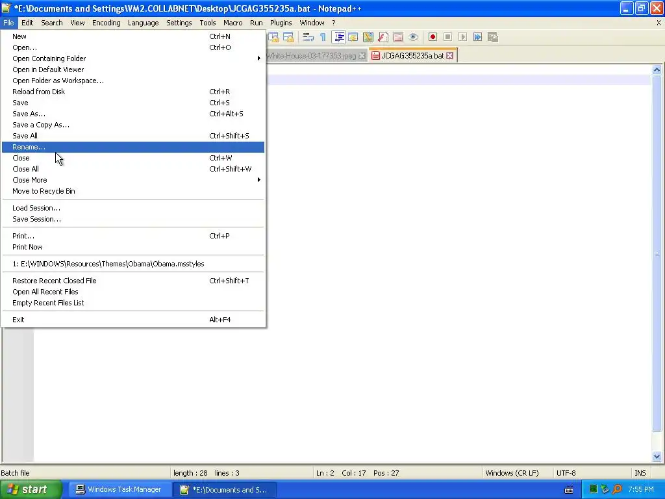Choose New from the File menu

pos(132,36)
